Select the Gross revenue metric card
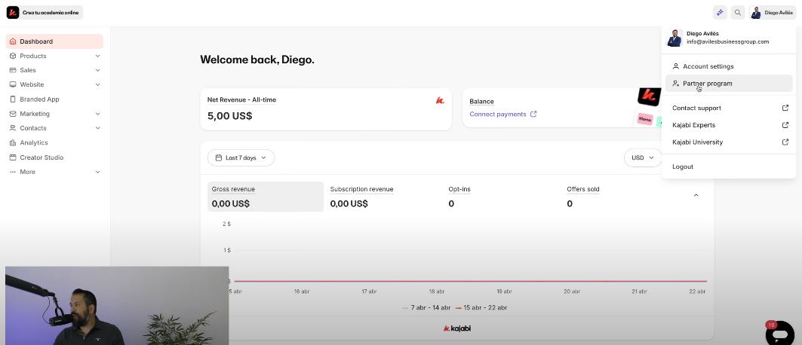This screenshot has height=345, width=802. (x=265, y=197)
